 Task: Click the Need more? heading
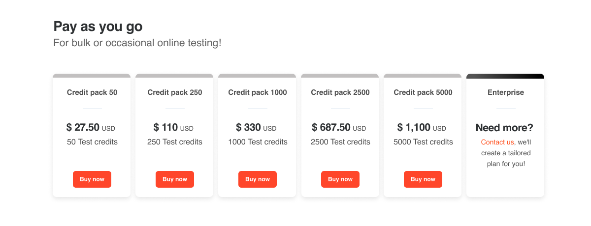coord(504,128)
